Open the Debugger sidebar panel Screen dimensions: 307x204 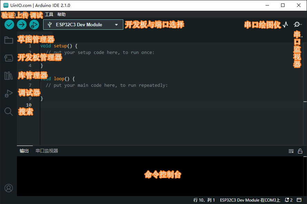(9, 93)
